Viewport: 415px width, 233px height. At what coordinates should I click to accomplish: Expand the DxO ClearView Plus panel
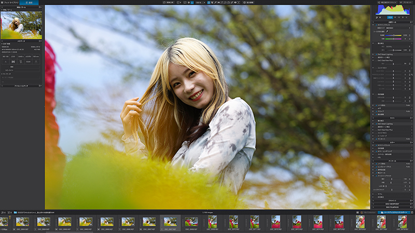click(x=373, y=61)
